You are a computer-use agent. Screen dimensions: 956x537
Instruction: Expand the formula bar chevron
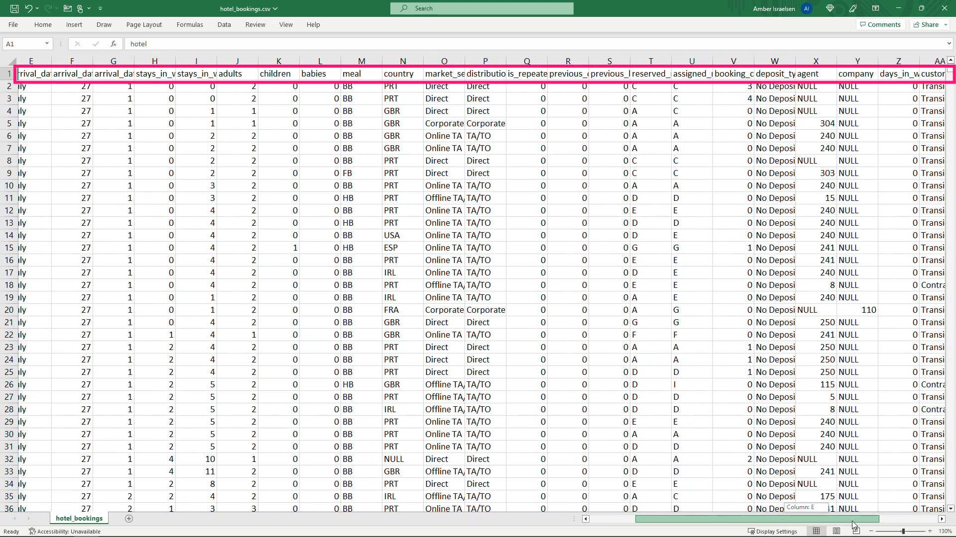(949, 44)
